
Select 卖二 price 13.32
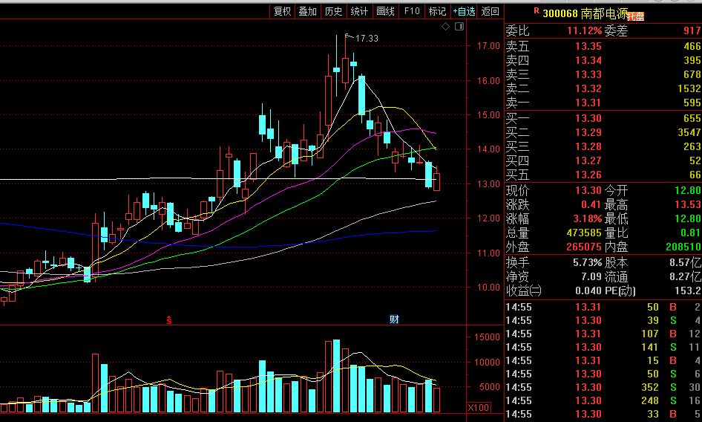(x=588, y=88)
